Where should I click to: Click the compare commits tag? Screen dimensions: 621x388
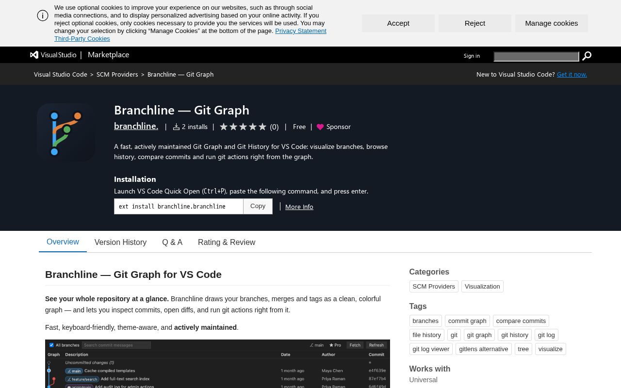[x=521, y=321]
